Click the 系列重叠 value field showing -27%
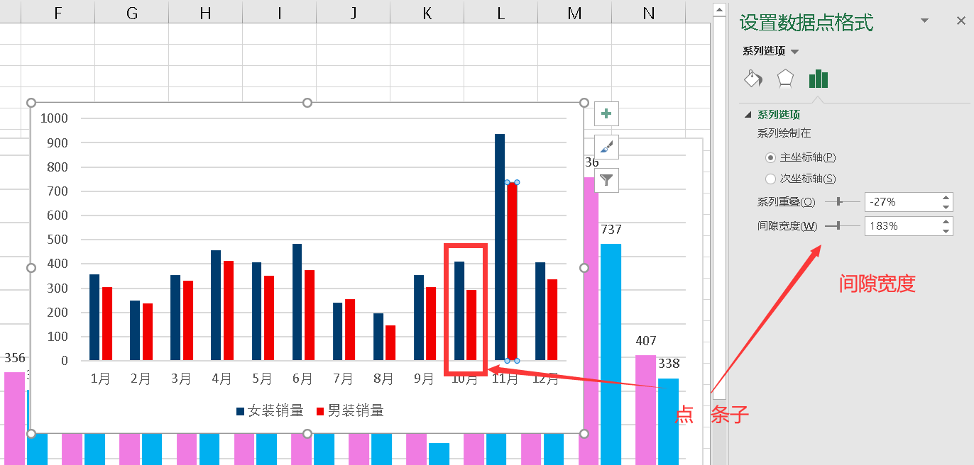 click(902, 202)
